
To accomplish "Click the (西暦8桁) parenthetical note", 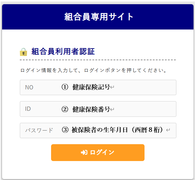I will [147, 130].
